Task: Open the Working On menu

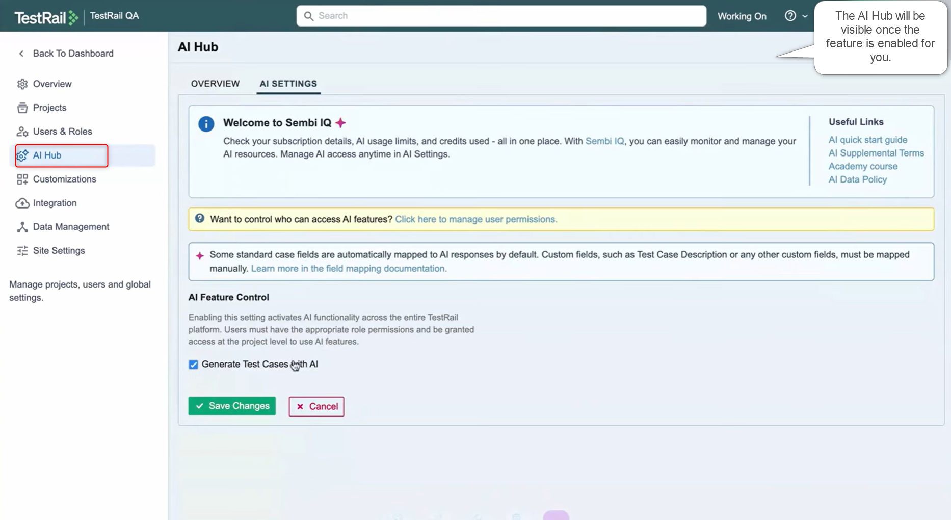Action: (742, 16)
